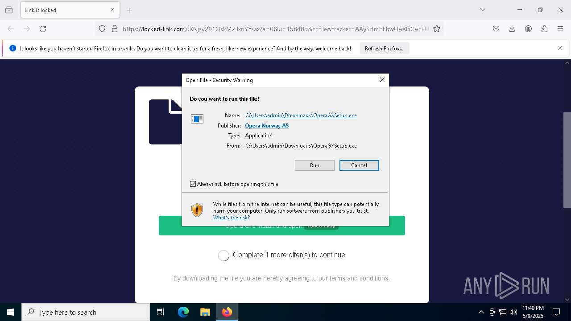The width and height of the screenshot is (571, 321).
Task: Cancel the security warning dialog
Action: pos(359,165)
